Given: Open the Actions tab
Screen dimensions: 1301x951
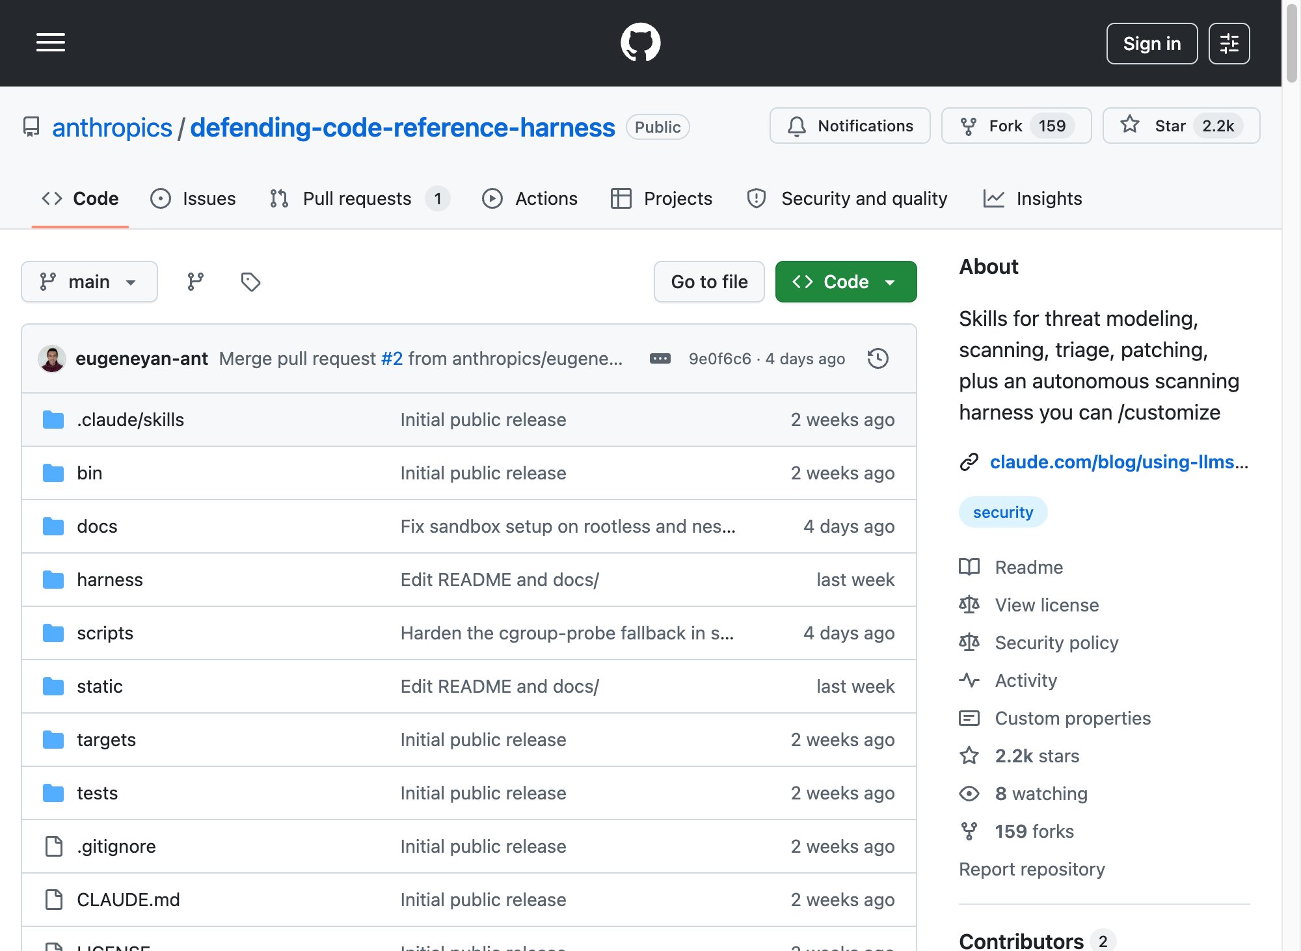Looking at the screenshot, I should pos(530,198).
